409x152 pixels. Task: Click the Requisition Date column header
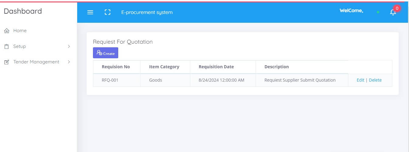tap(216, 67)
